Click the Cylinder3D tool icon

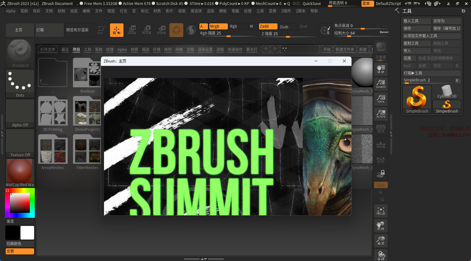pos(446,92)
